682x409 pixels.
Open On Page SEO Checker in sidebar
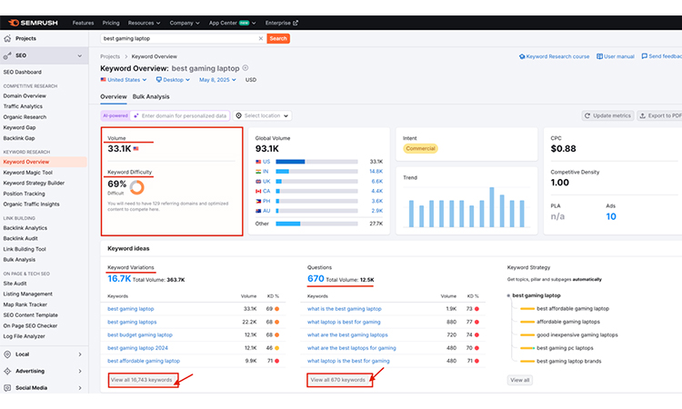pos(30,325)
